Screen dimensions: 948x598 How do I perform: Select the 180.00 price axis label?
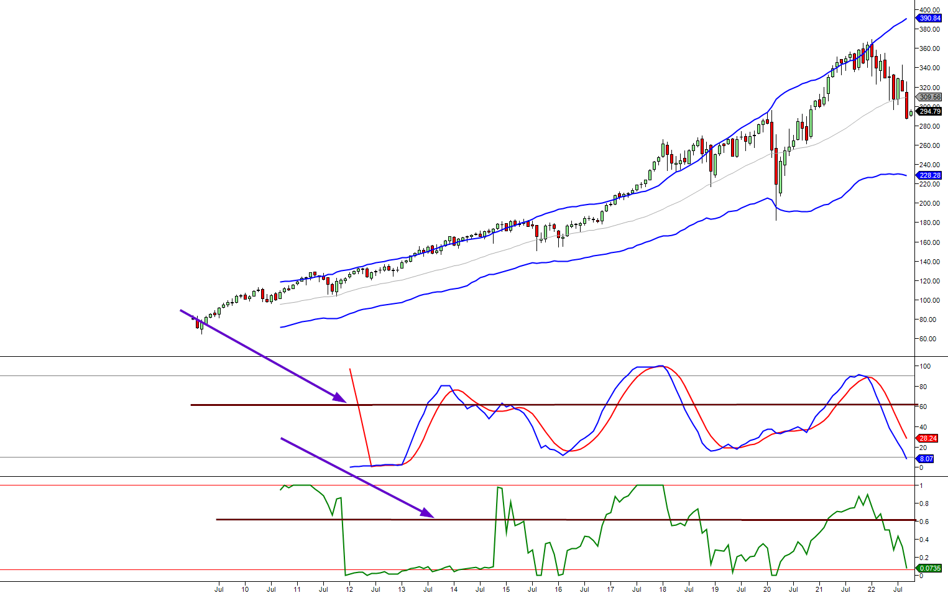point(929,223)
